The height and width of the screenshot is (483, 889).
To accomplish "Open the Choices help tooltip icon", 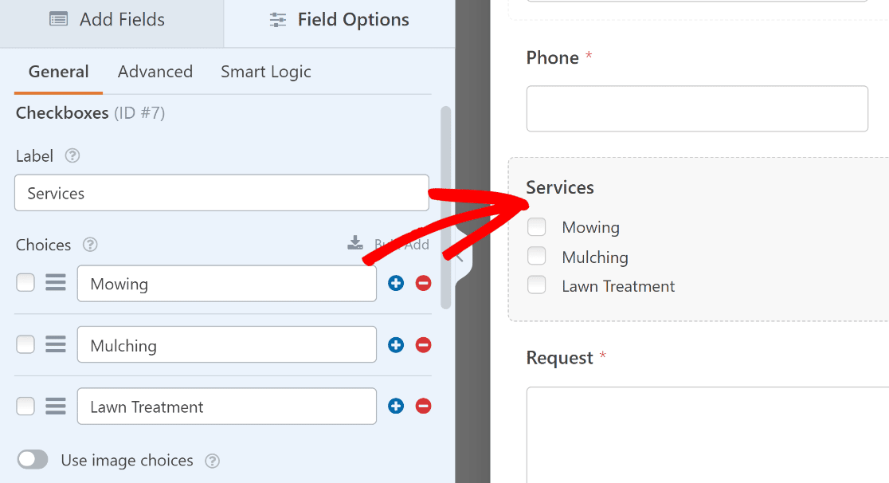I will (x=89, y=245).
